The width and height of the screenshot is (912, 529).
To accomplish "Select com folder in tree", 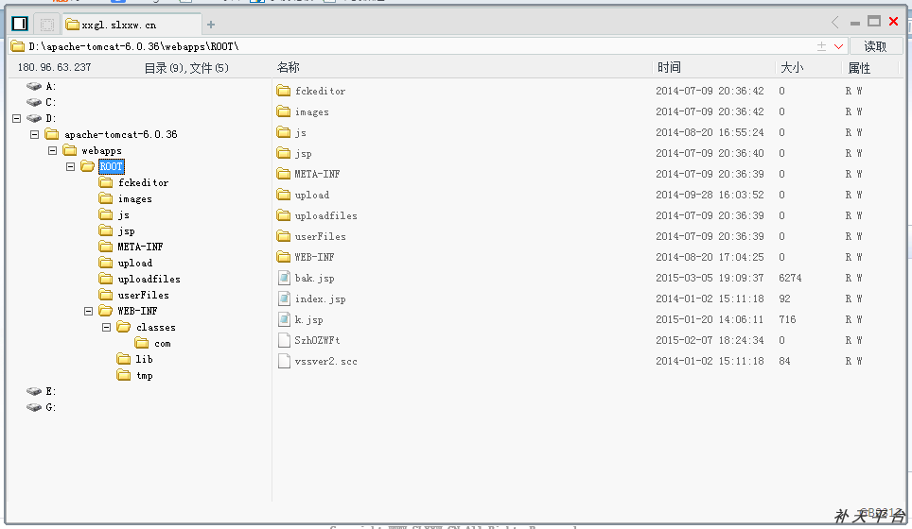I will point(163,344).
